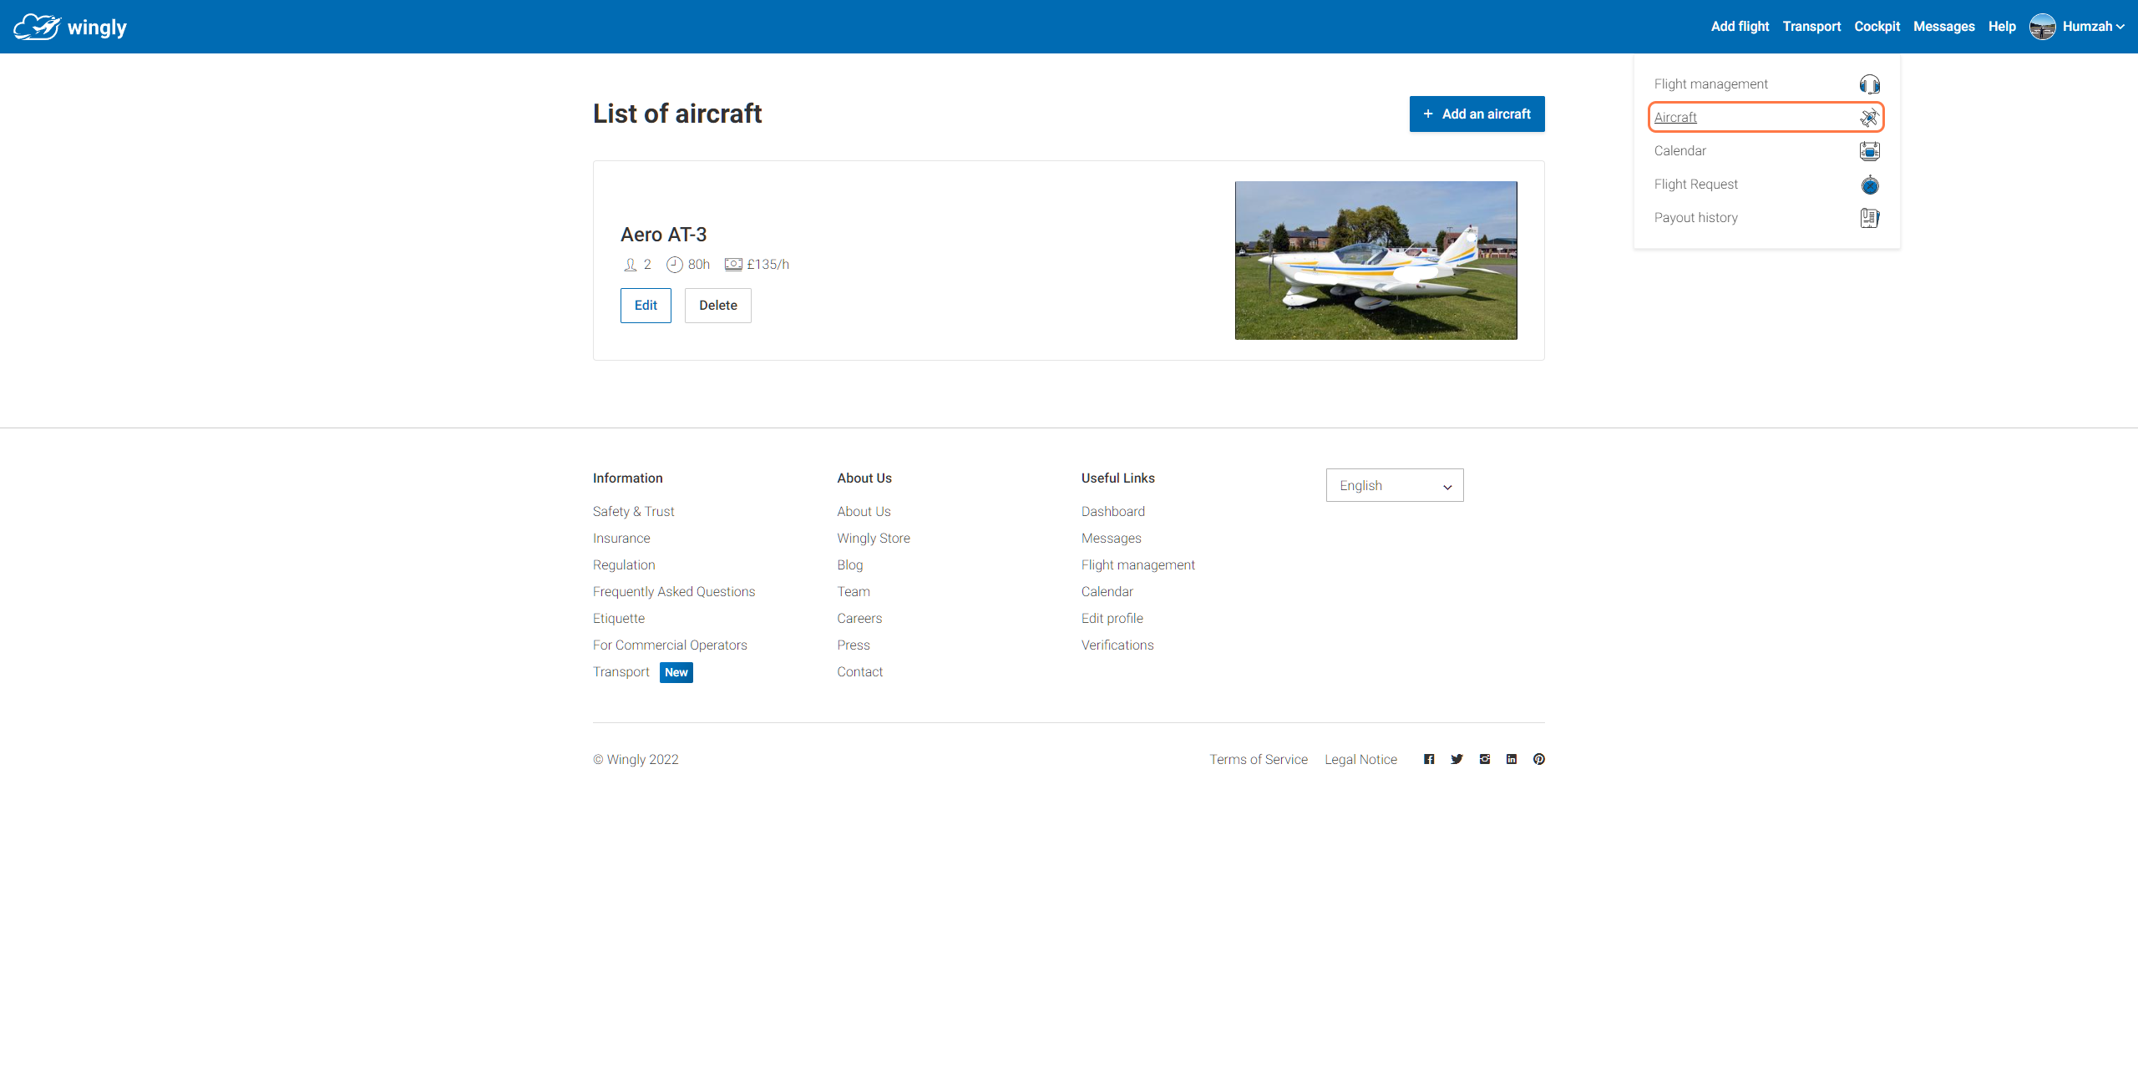Open the Contact footer link
2138x1083 pixels.
coord(859,672)
